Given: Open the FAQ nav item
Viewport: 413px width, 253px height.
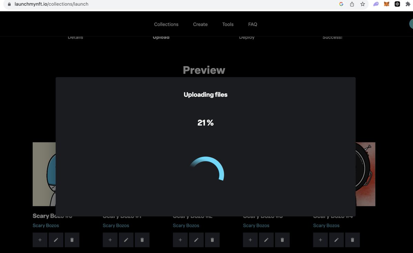Looking at the screenshot, I should (253, 24).
